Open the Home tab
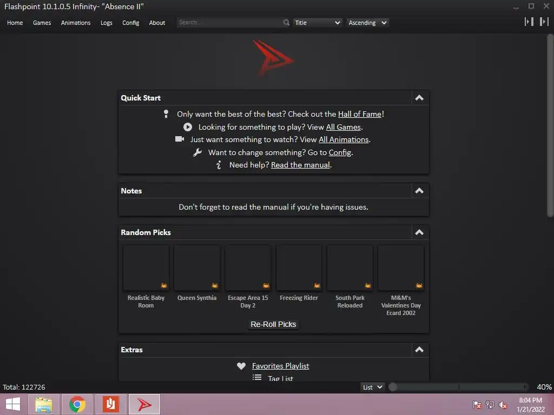This screenshot has width=554, height=415. tap(15, 23)
